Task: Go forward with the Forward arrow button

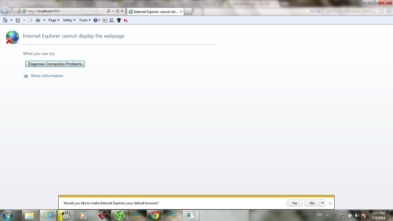Action: 16,11
